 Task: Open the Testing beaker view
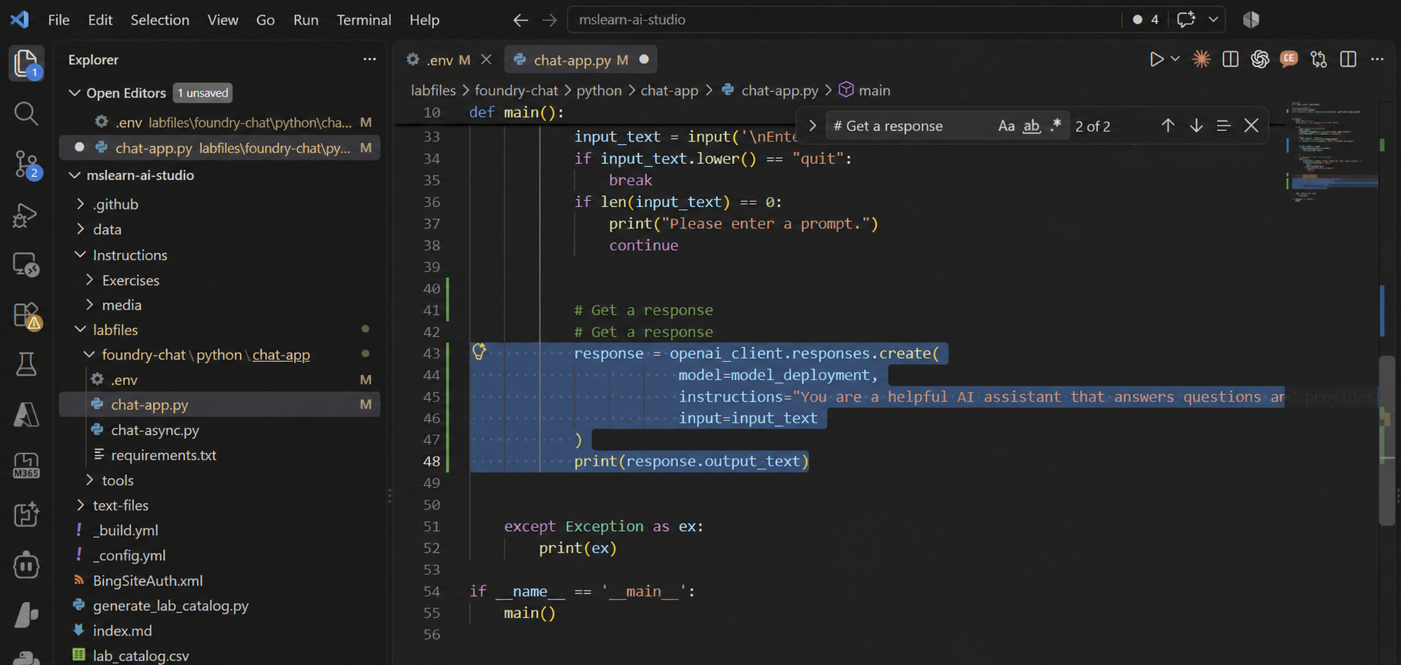[x=26, y=365]
